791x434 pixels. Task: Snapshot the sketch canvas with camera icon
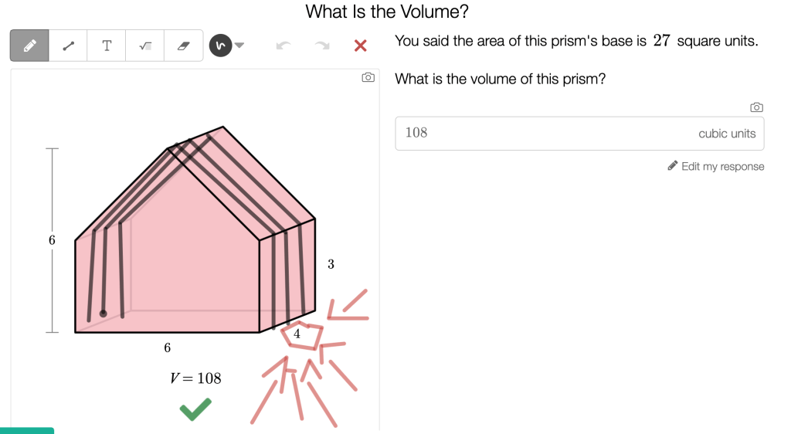click(x=368, y=78)
